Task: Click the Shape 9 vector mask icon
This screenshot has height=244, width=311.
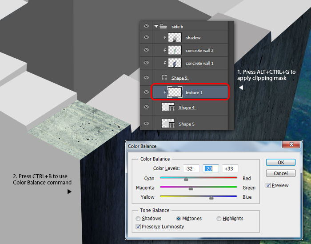Action: (164, 77)
